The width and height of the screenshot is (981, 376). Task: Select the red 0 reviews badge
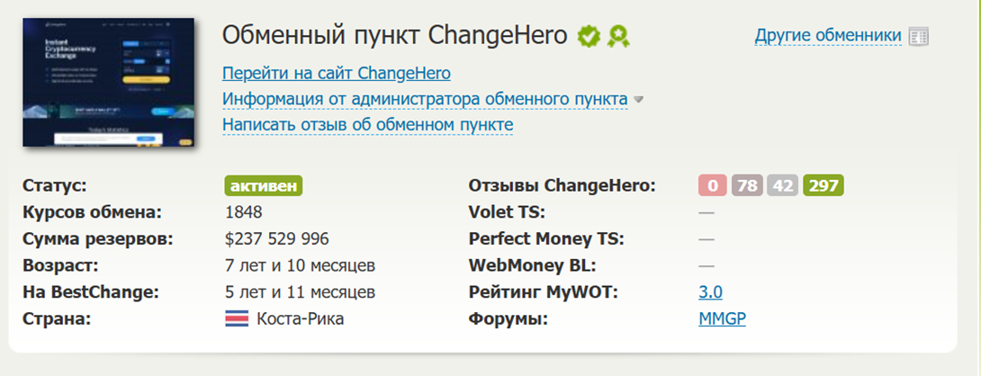tap(712, 186)
